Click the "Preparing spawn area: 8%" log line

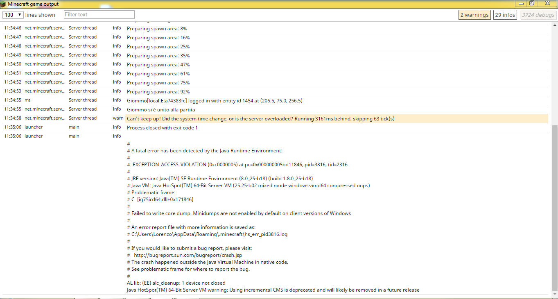[x=157, y=29]
